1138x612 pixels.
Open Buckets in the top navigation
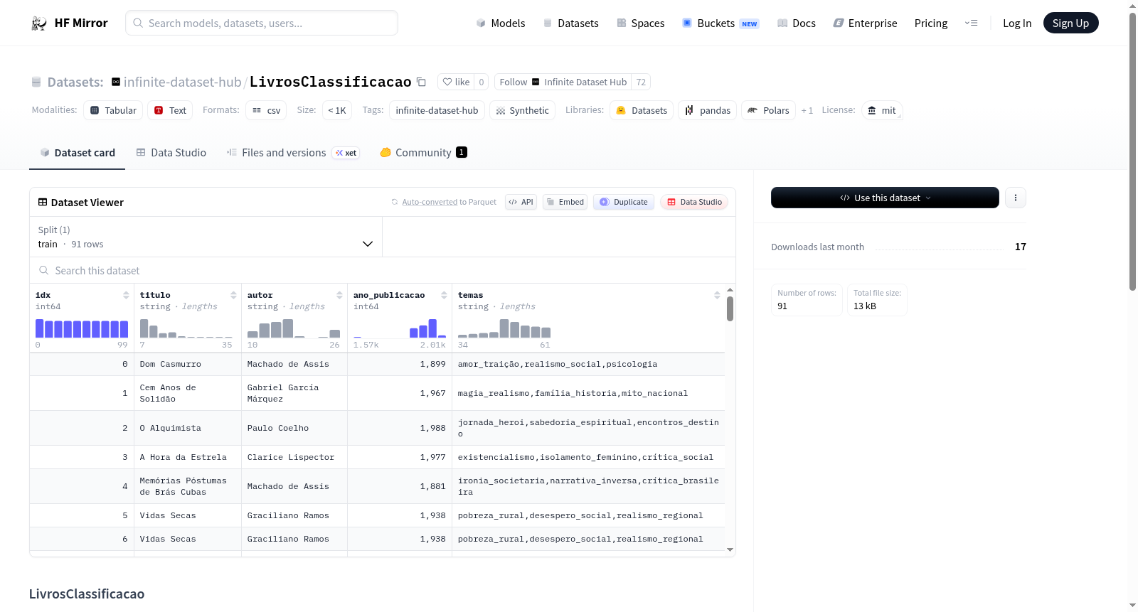[720, 23]
